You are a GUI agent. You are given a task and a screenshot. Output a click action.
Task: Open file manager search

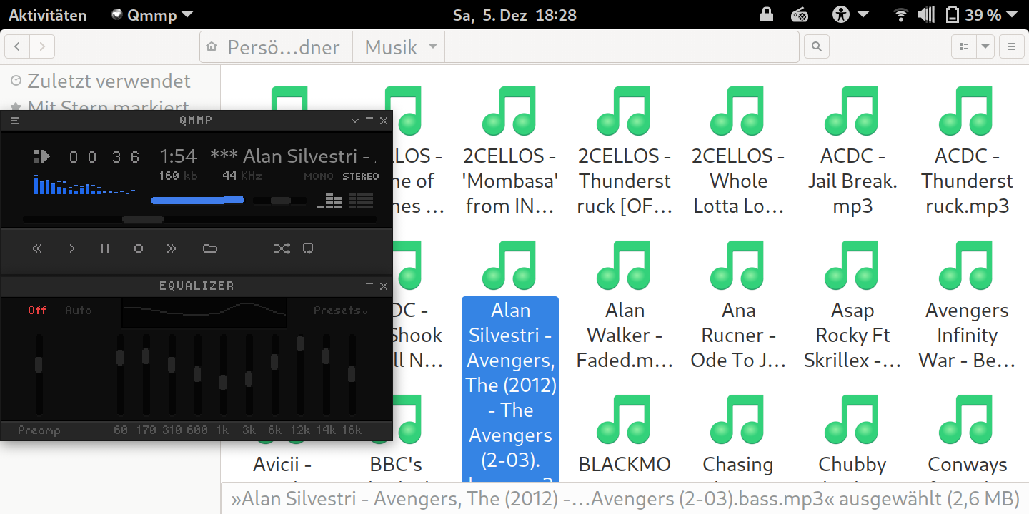point(817,47)
